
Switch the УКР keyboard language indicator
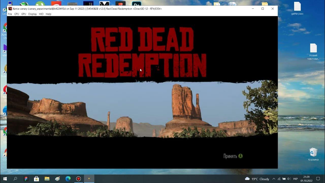coord(295,179)
